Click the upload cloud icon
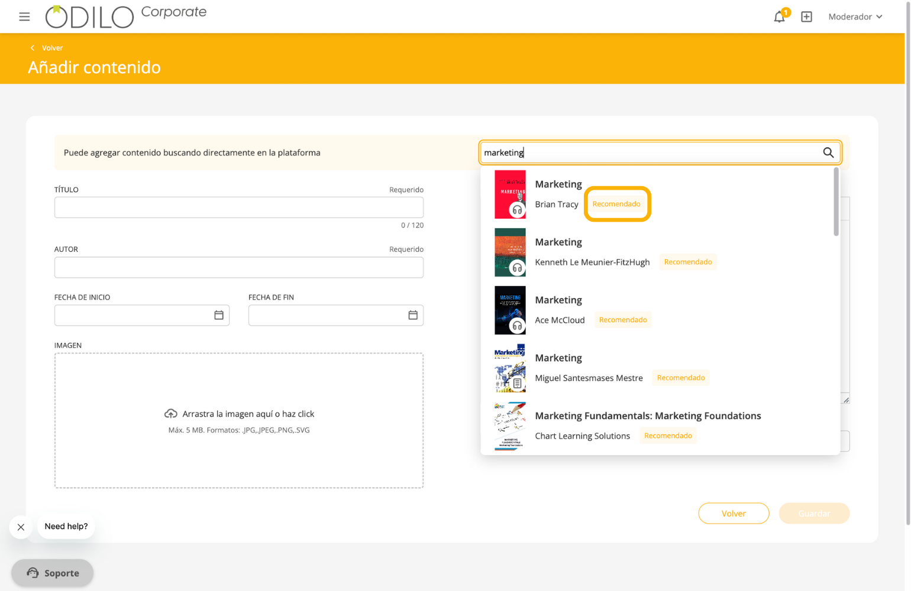 [x=171, y=414]
